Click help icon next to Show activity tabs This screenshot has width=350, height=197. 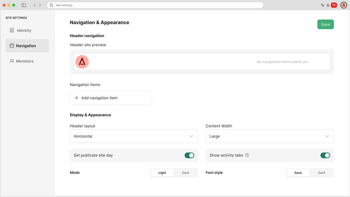pos(247,155)
